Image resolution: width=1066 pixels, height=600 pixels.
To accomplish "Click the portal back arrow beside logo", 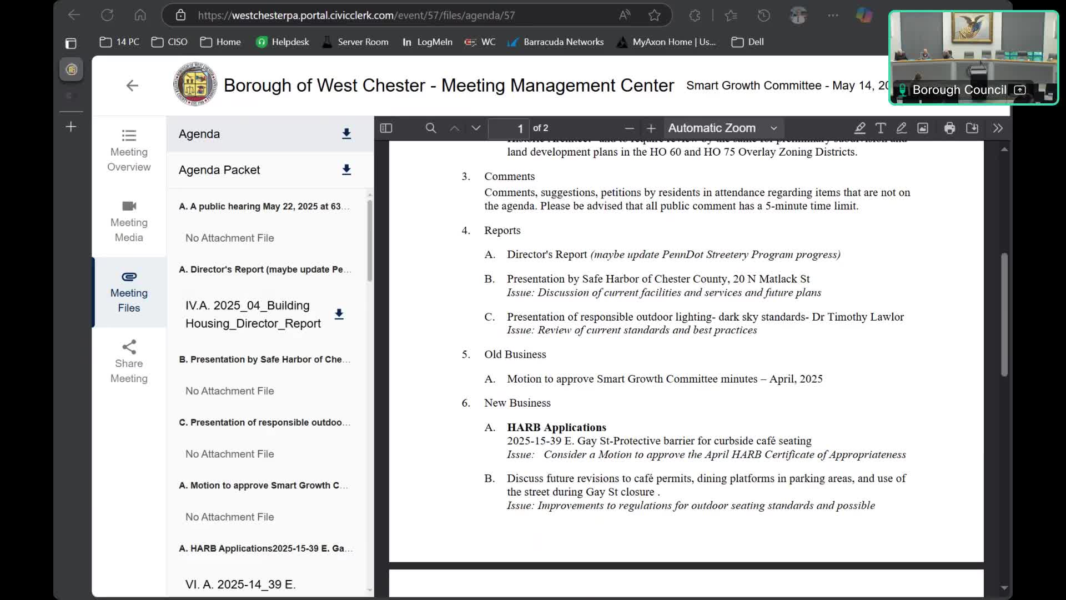I will 132,85.
